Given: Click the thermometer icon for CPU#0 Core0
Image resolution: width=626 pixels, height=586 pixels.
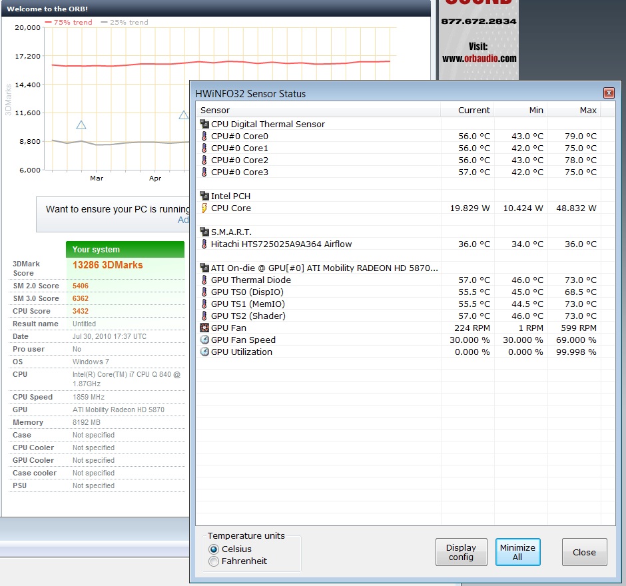Looking at the screenshot, I should [204, 136].
